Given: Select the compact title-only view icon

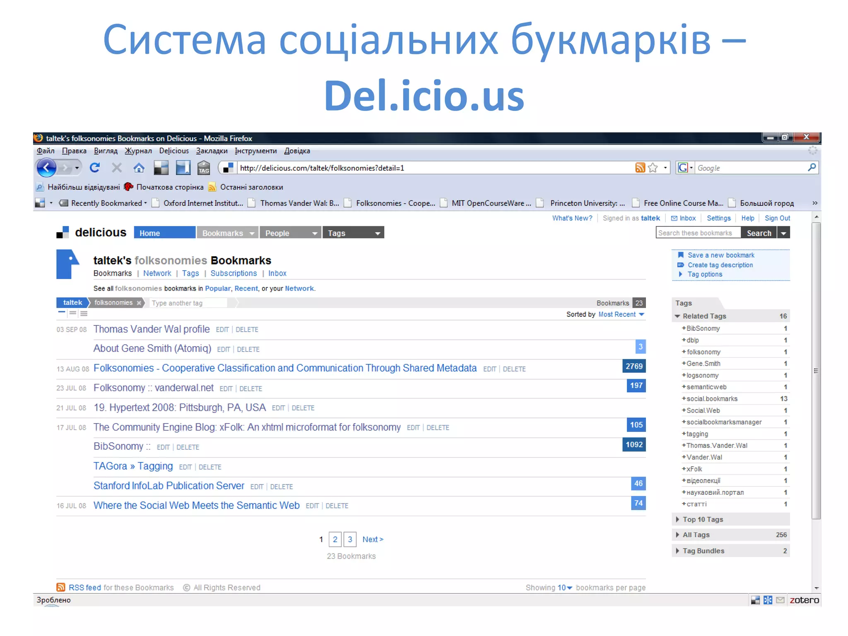Looking at the screenshot, I should [x=62, y=313].
